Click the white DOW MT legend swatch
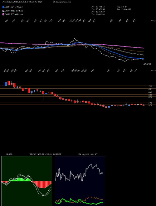Viewport: 156px width, 206px height. (3, 11)
